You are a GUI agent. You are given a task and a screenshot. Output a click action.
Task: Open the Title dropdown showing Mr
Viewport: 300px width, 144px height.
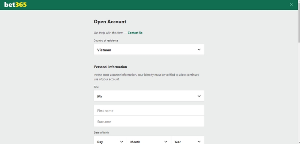click(x=149, y=96)
